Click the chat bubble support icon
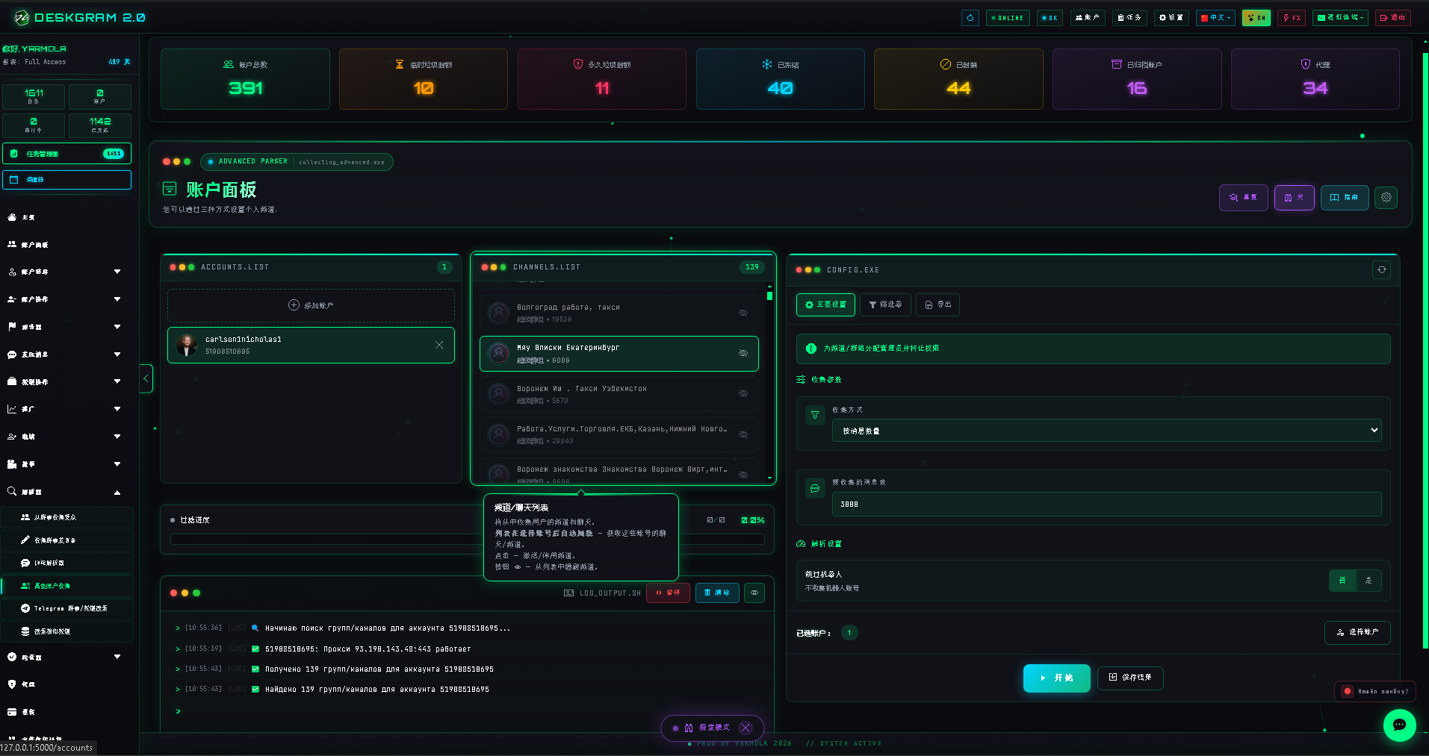 click(x=1399, y=725)
